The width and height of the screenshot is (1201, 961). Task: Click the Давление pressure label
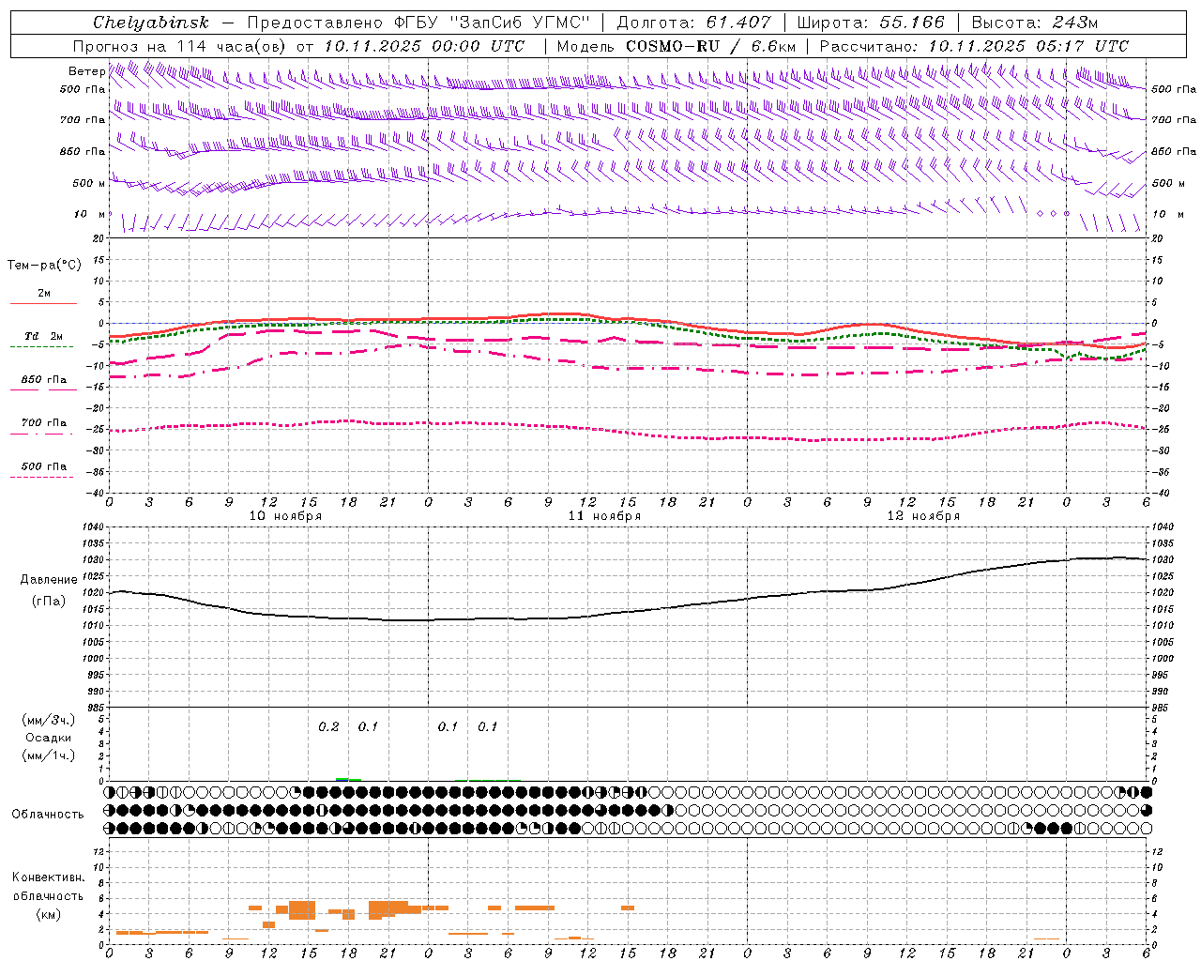(49, 580)
